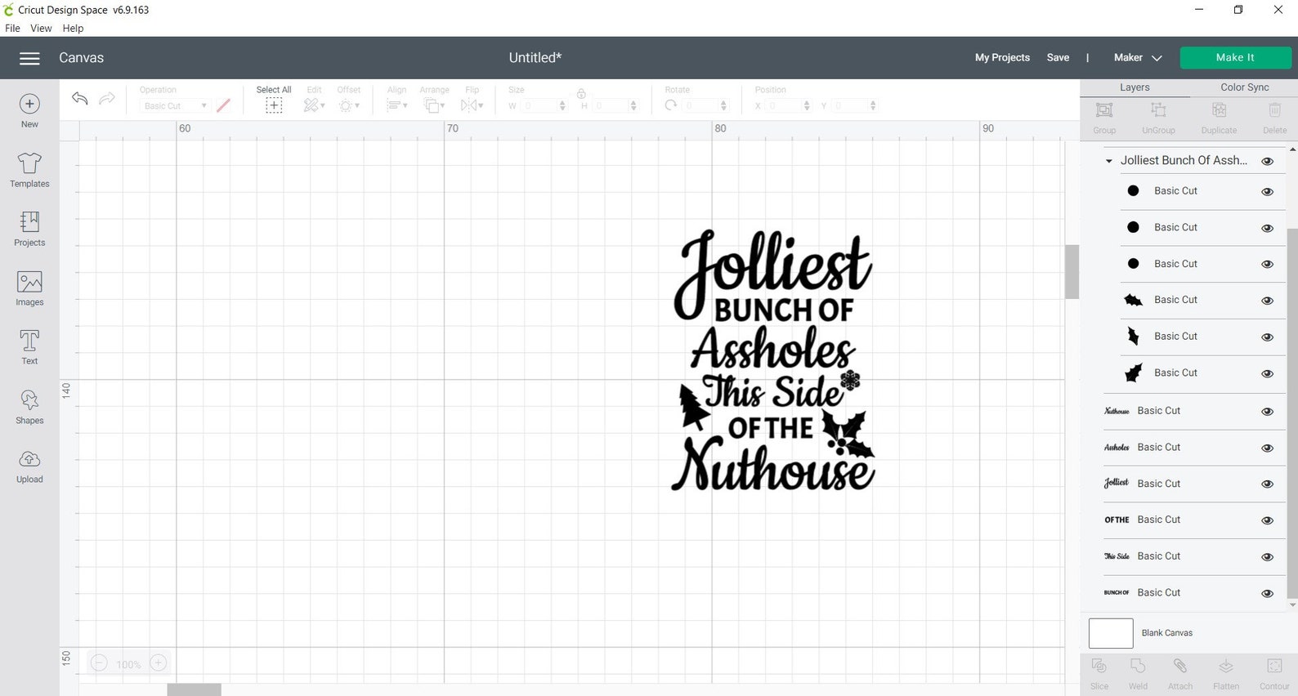Open the Templates panel

pyautogui.click(x=29, y=170)
